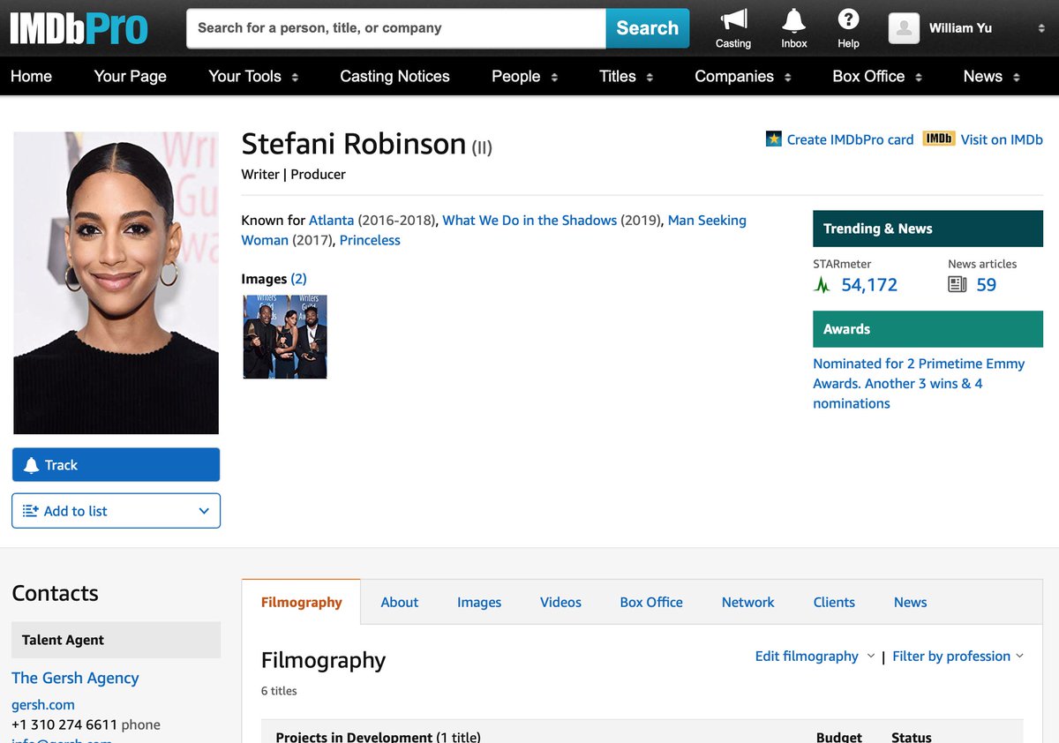Click the Track button
The height and width of the screenshot is (743, 1059).
click(116, 465)
